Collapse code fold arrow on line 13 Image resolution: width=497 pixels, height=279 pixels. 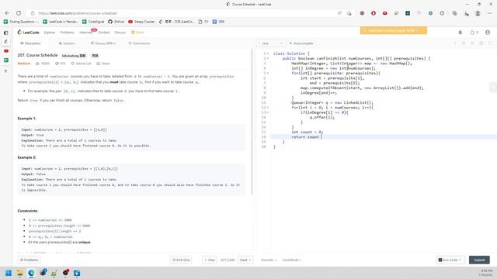point(268,112)
